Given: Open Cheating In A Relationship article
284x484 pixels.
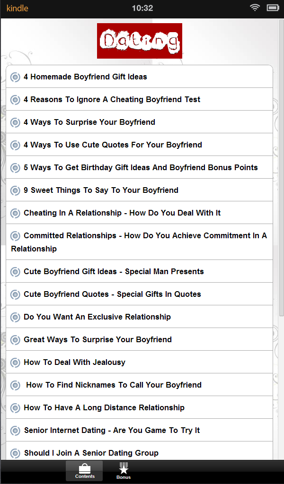Looking at the screenshot, I should [x=122, y=213].
